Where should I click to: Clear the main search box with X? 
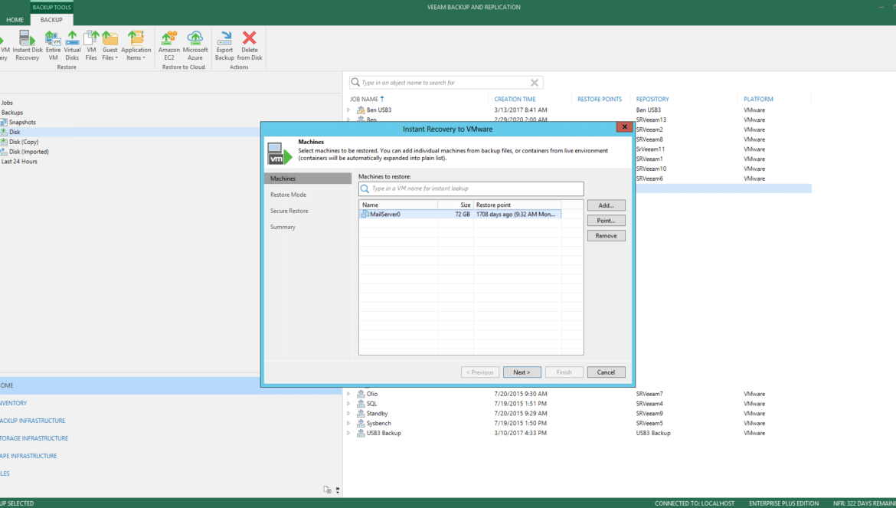coord(535,83)
